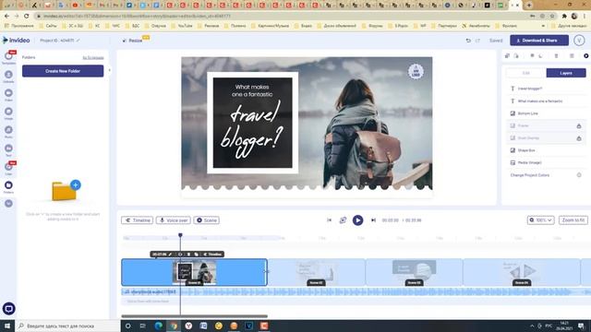
Task: Select Scene 04 thumbnail in timeline
Action: [522, 272]
